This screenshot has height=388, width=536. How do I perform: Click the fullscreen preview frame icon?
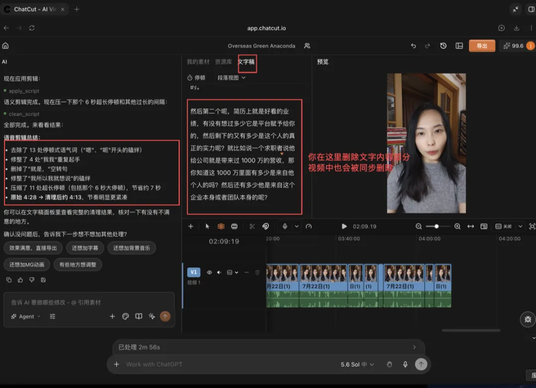[x=532, y=226]
